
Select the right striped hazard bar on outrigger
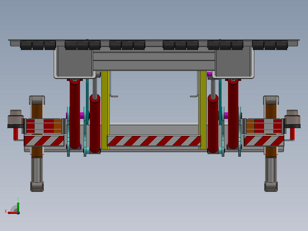click(x=264, y=141)
